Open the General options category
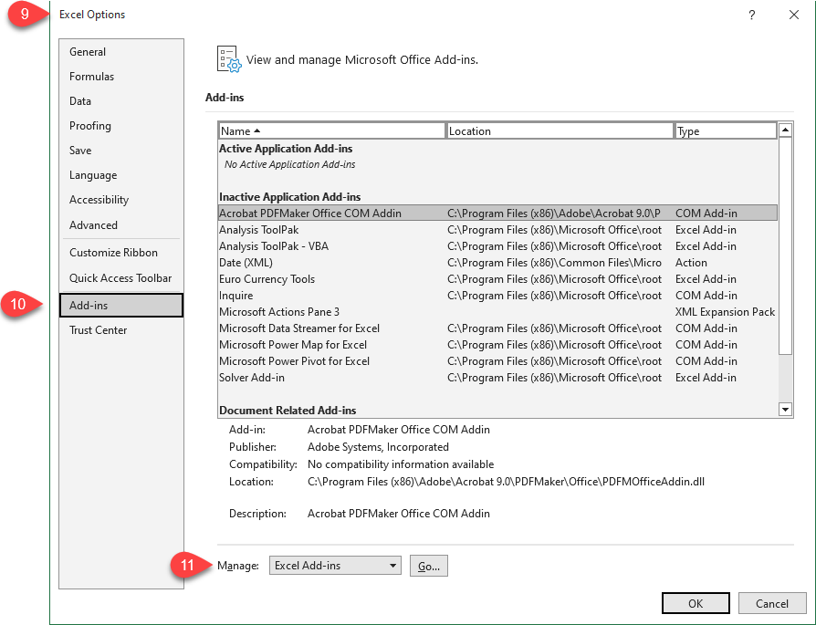The height and width of the screenshot is (625, 816). point(88,52)
